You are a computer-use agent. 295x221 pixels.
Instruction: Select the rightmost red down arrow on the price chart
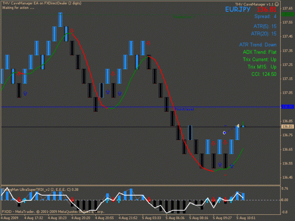click(225, 142)
